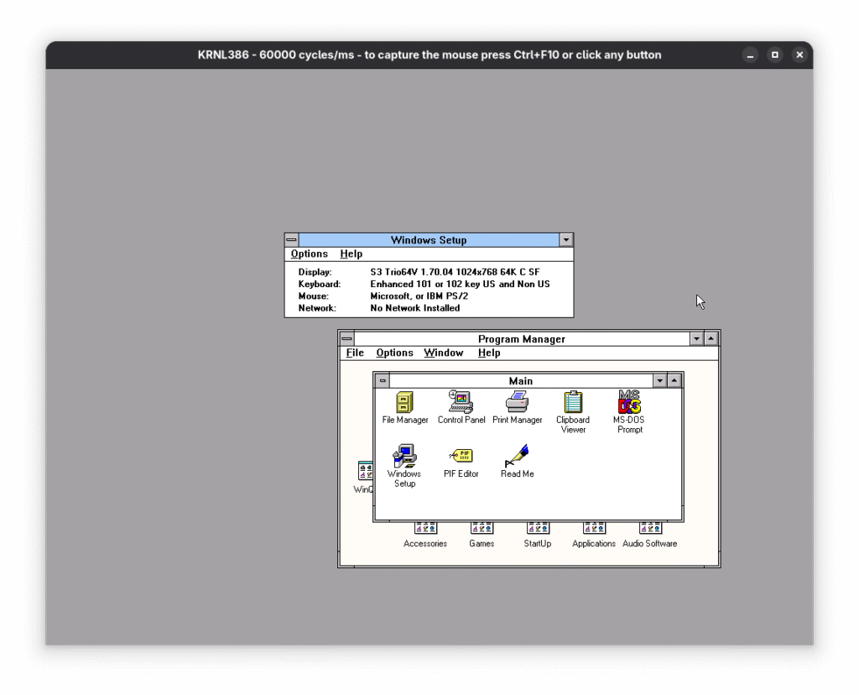
Task: Open File menu in Program Manager
Action: [355, 353]
